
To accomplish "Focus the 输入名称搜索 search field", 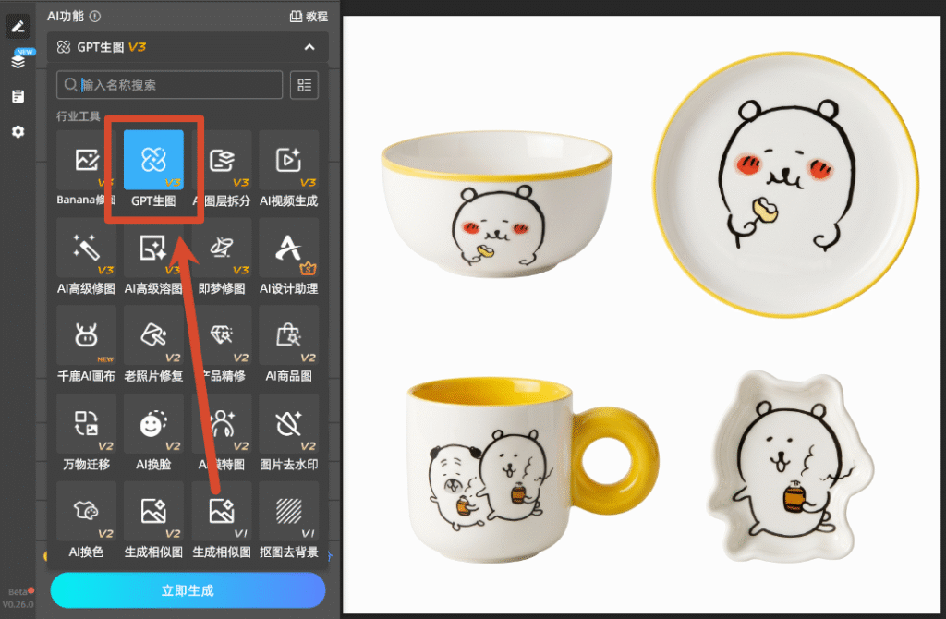I will (x=170, y=85).
